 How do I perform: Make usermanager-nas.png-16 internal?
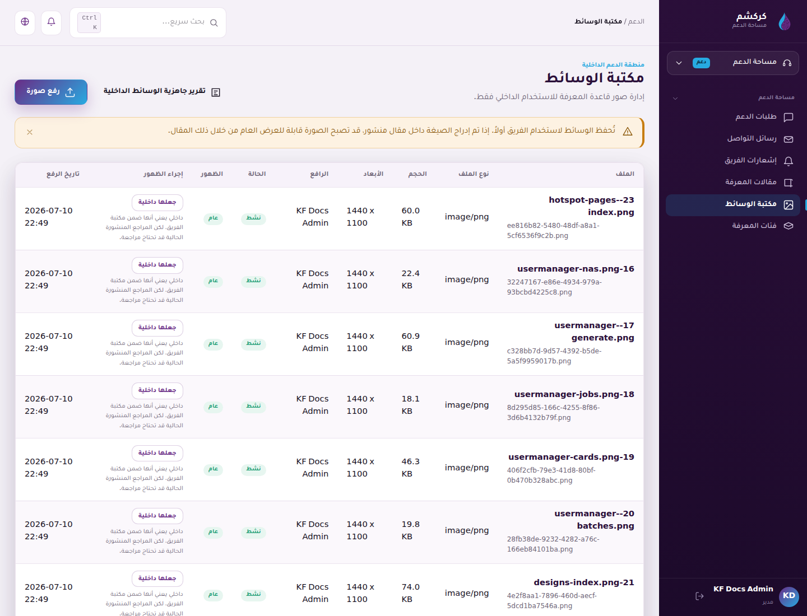pyautogui.click(x=157, y=265)
